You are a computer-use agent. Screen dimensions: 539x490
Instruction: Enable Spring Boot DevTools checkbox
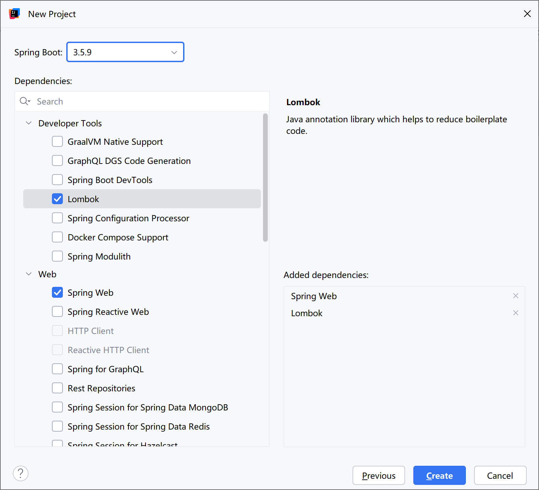[x=57, y=180]
